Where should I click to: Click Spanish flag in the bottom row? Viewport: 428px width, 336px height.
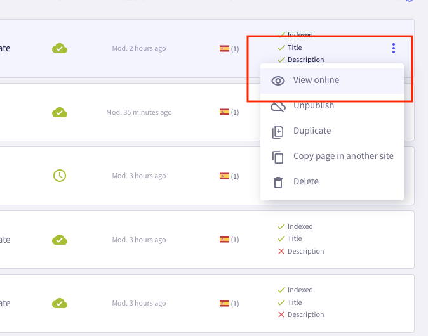(224, 303)
